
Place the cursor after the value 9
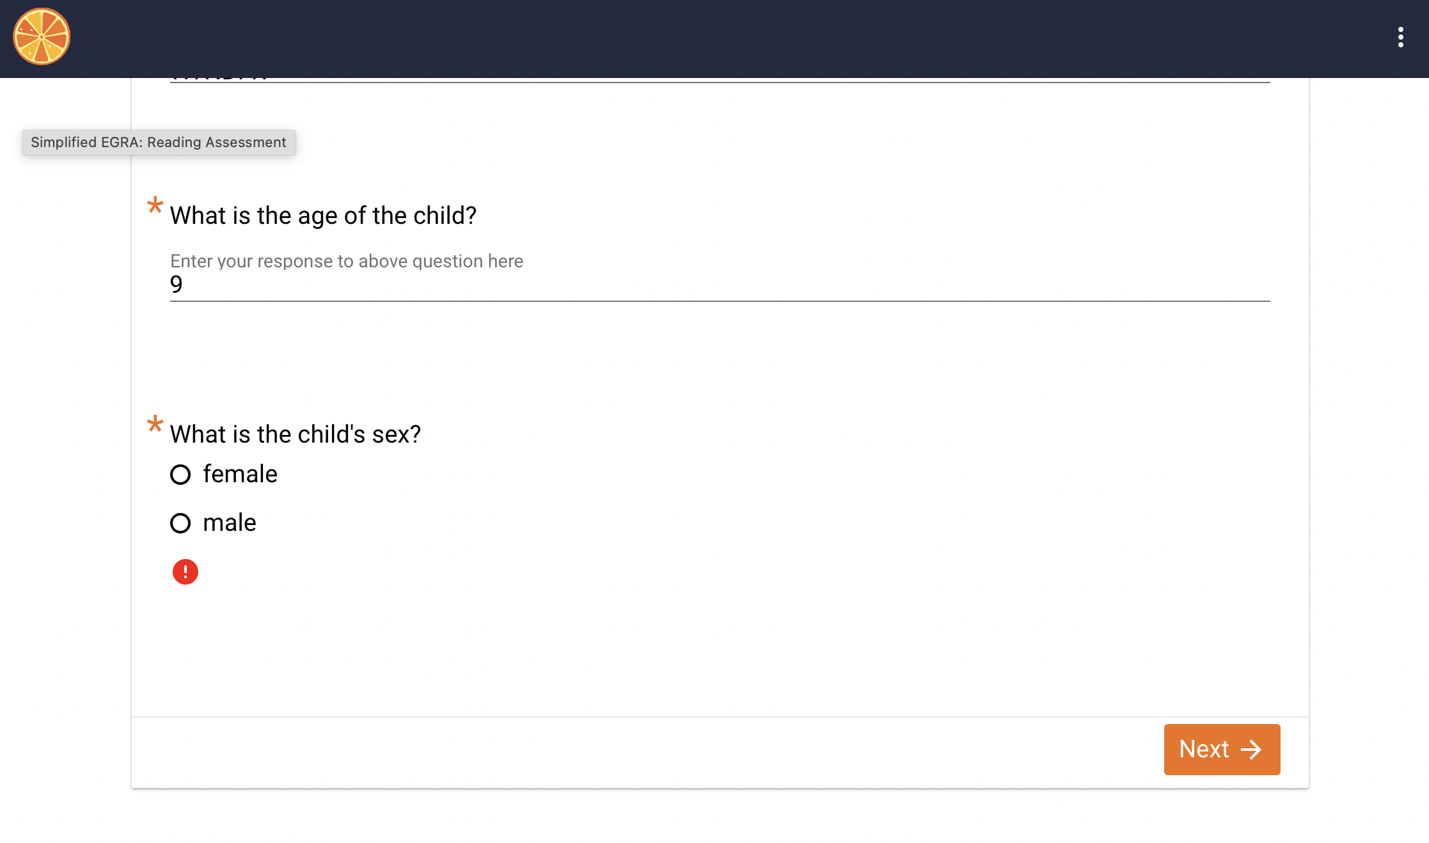coord(184,285)
